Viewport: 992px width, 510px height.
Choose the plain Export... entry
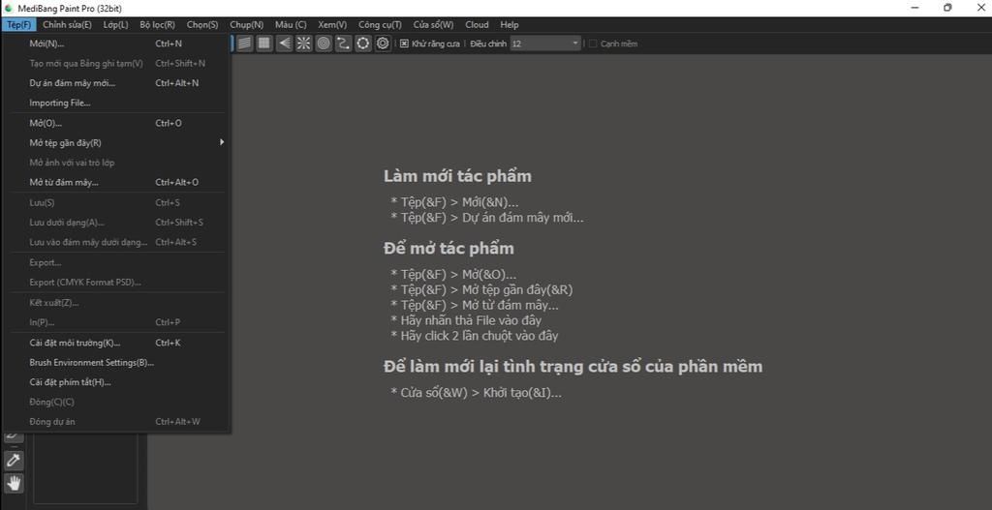[x=117, y=262]
